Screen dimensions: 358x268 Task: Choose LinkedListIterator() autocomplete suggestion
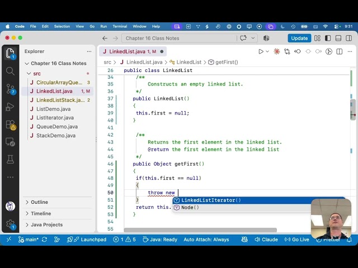pos(242,200)
